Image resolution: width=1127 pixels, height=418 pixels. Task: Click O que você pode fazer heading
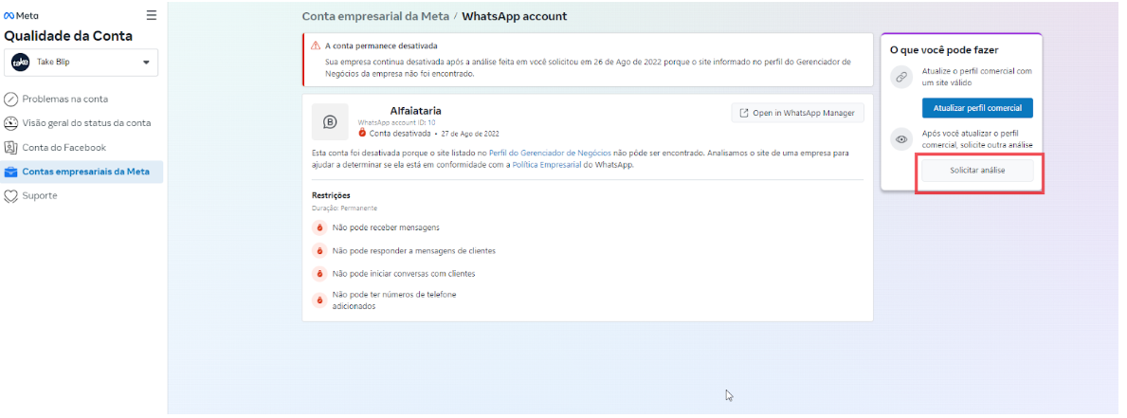(x=944, y=50)
